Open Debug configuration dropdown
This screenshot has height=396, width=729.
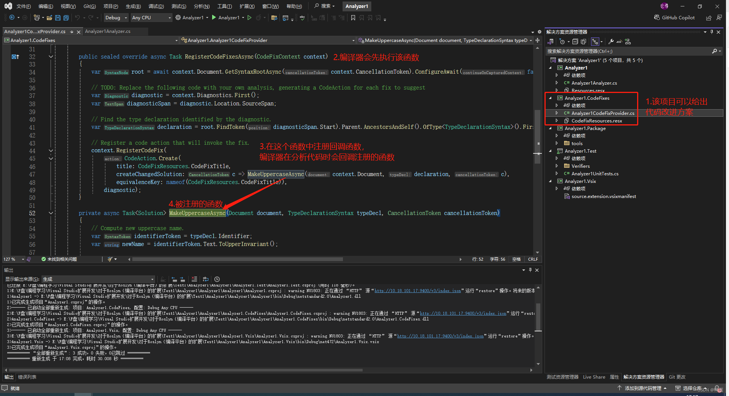[x=116, y=18]
